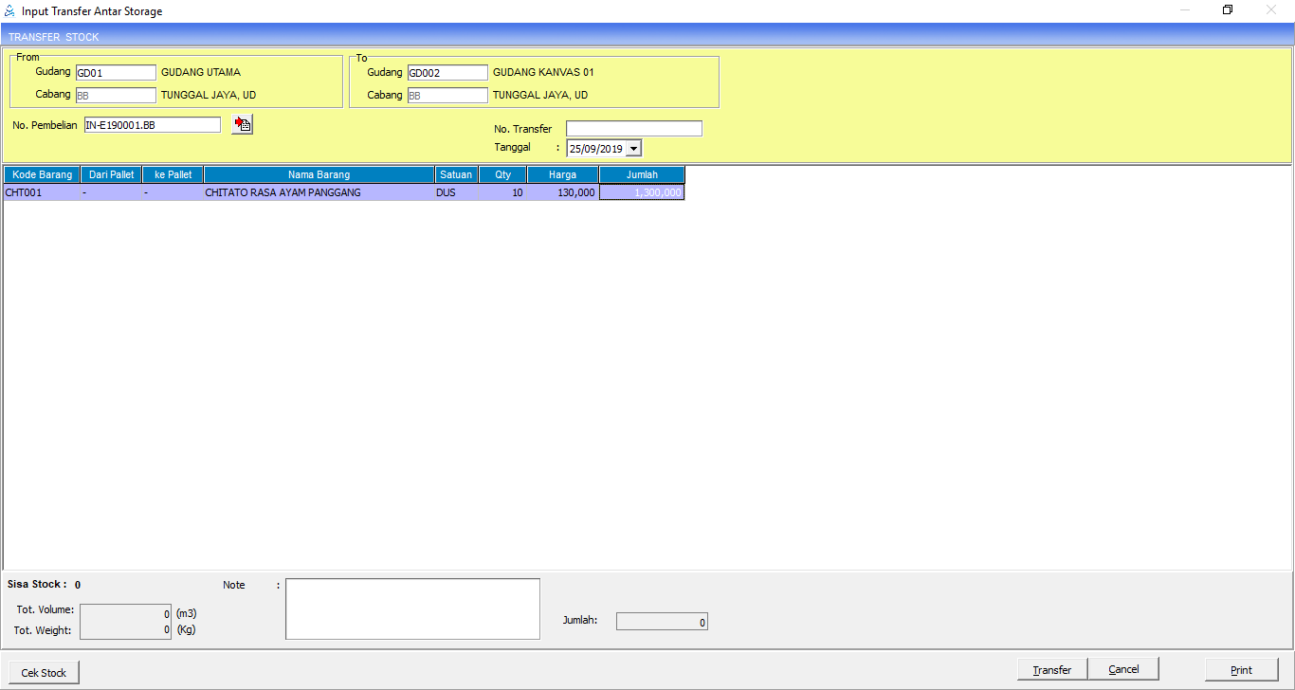Click the Jumlah column header

pos(642,174)
